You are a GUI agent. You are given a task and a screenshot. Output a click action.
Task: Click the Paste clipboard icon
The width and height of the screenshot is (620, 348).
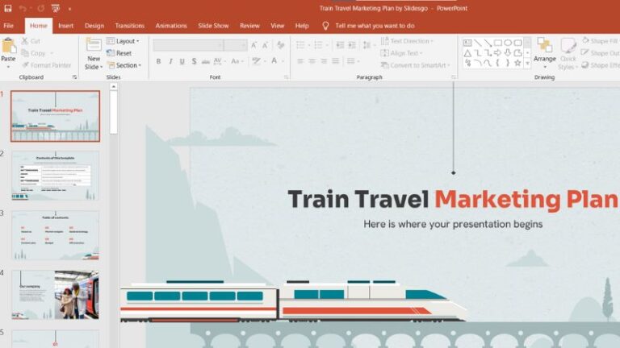[8, 46]
